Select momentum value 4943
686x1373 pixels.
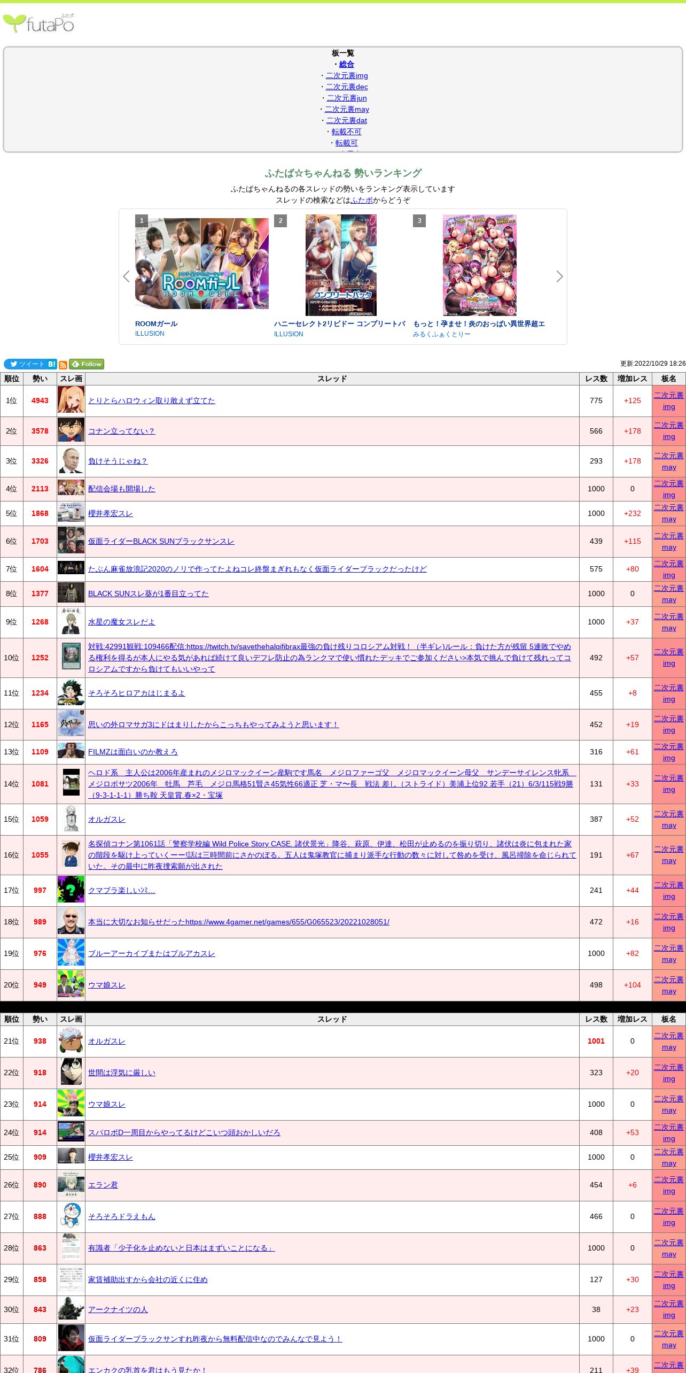pos(40,400)
